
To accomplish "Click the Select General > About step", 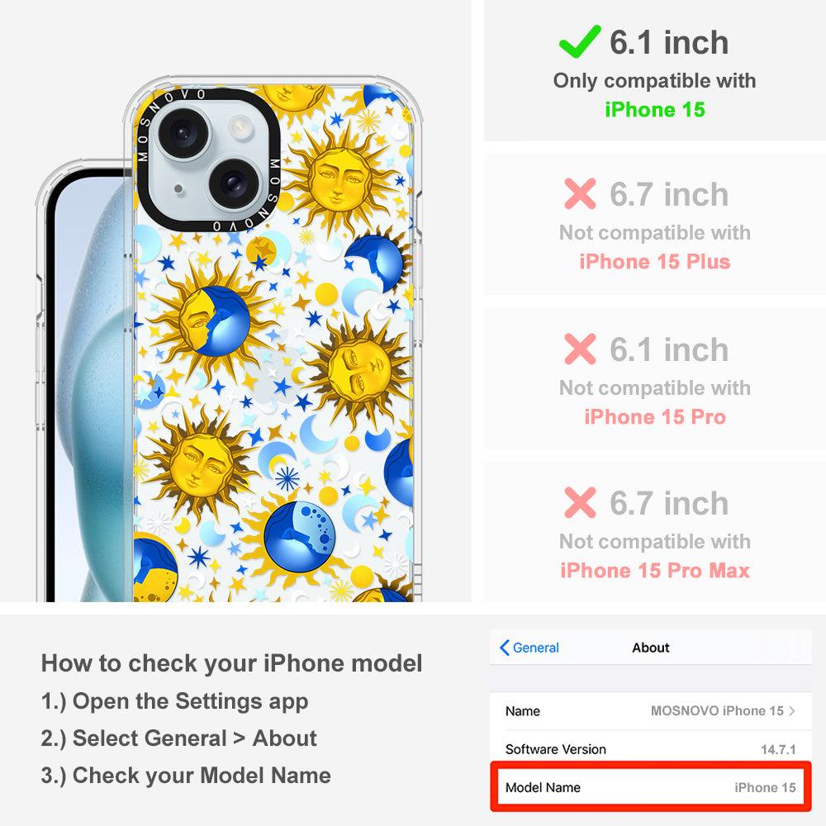I will [179, 738].
